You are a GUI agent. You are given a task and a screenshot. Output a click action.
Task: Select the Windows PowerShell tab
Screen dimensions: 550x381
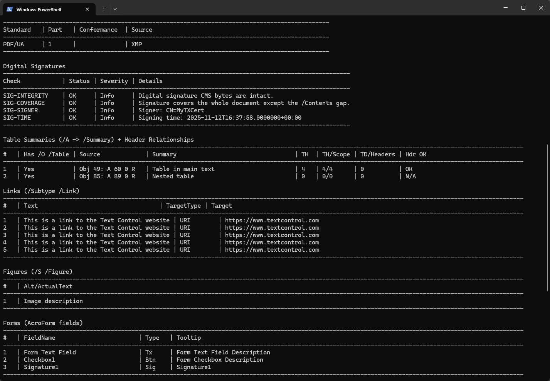[x=39, y=9]
